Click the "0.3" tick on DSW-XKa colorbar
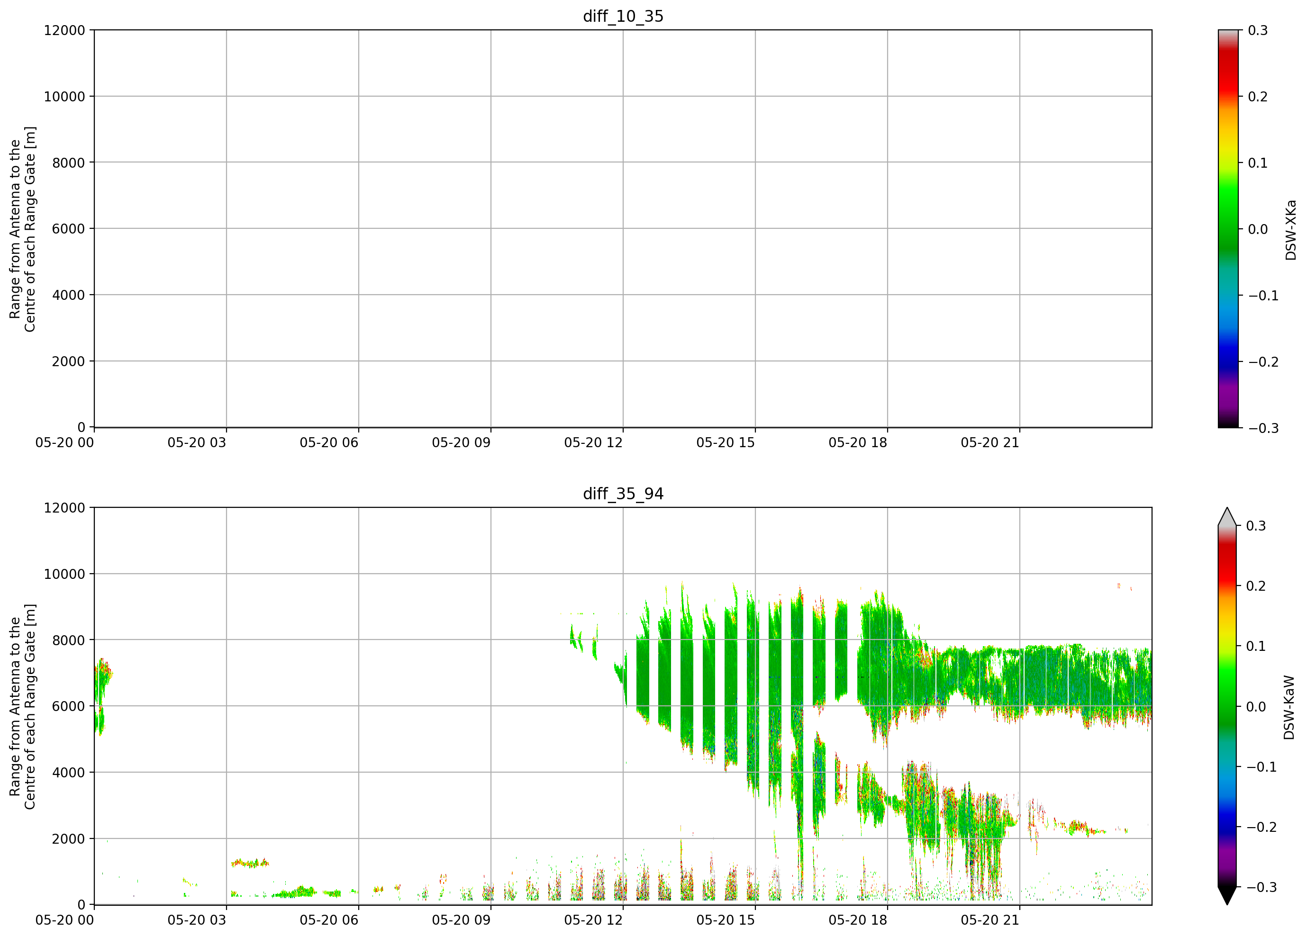This screenshot has height=937, width=1307. point(1257,30)
